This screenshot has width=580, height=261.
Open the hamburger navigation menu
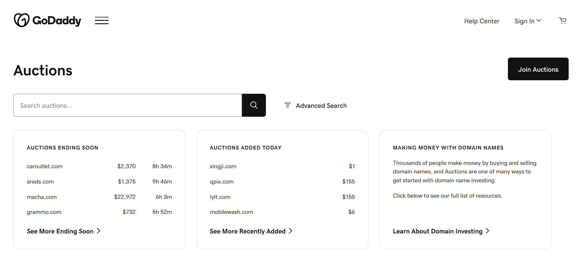(x=102, y=21)
